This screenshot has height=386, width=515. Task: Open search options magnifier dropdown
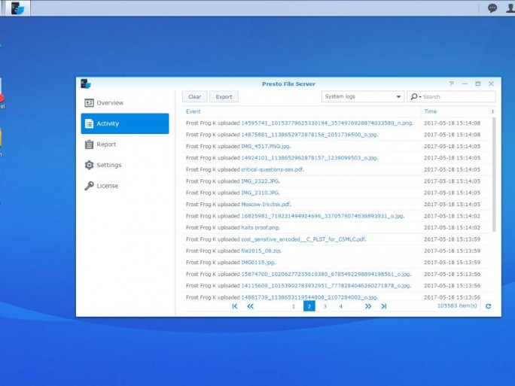coord(416,96)
